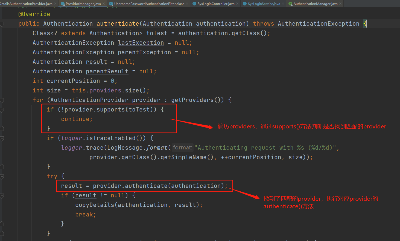
Task: Fold the if (logger.isTraceEnabled()) block
Action: click(2, 138)
